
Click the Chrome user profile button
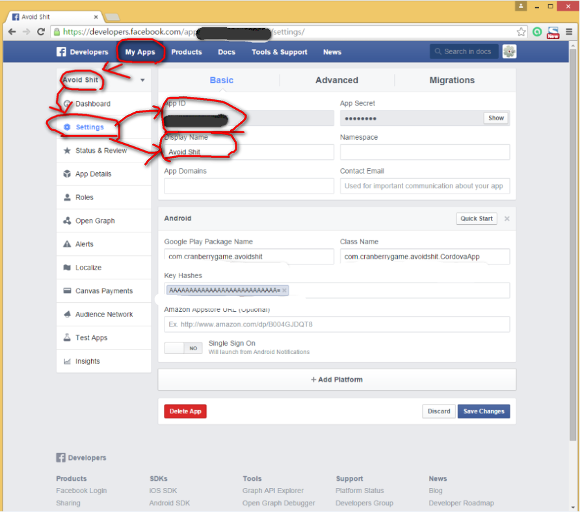pos(520,6)
